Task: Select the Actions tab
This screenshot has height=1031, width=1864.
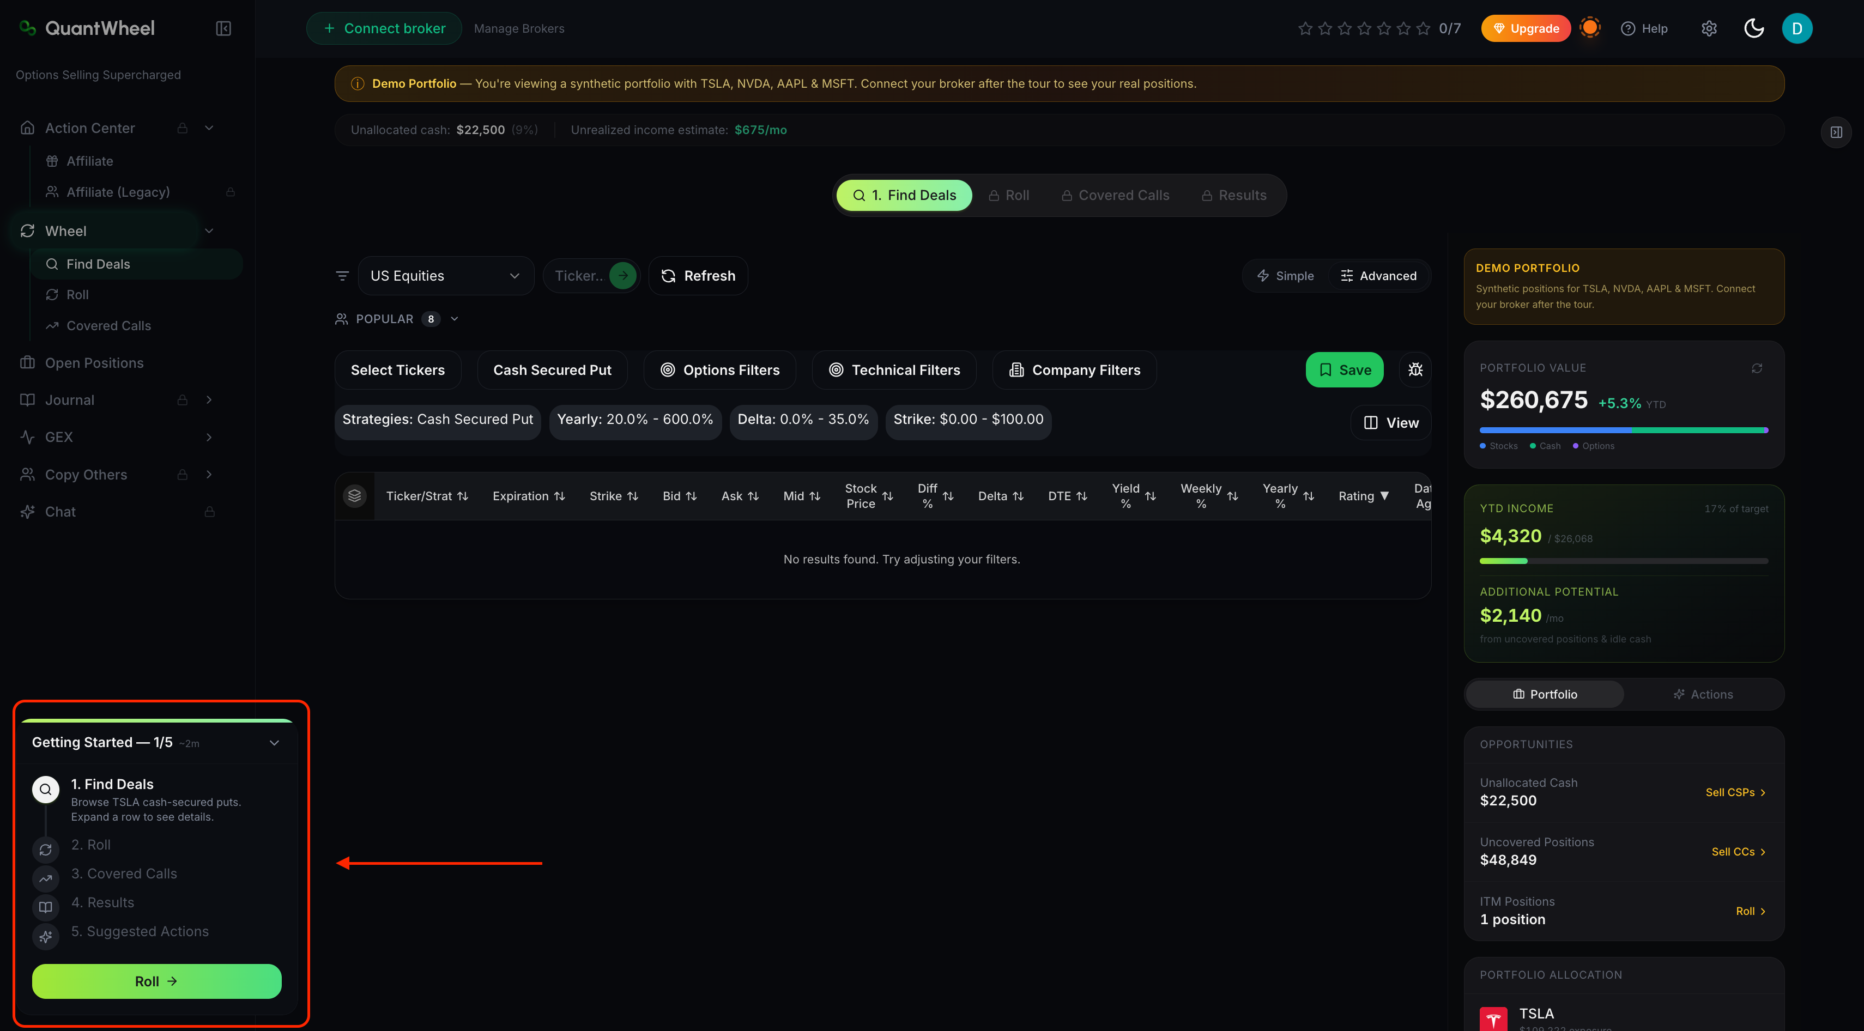Action: click(1703, 694)
